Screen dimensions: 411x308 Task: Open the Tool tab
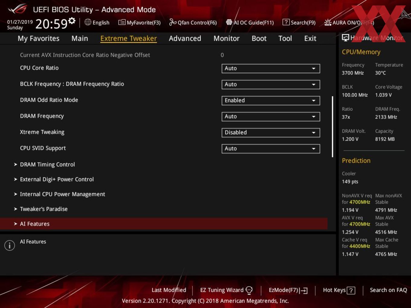click(x=285, y=38)
